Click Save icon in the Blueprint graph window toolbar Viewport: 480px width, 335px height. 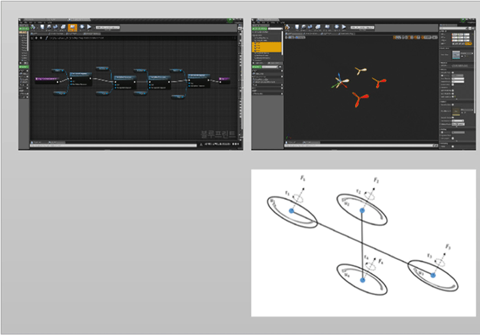pos(42,27)
